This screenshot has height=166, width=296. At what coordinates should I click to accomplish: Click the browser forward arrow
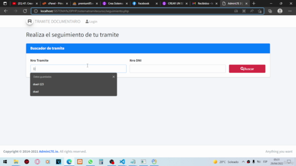[15, 11]
